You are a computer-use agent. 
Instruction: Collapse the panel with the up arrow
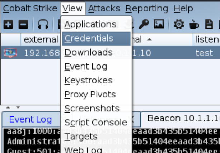8,107
